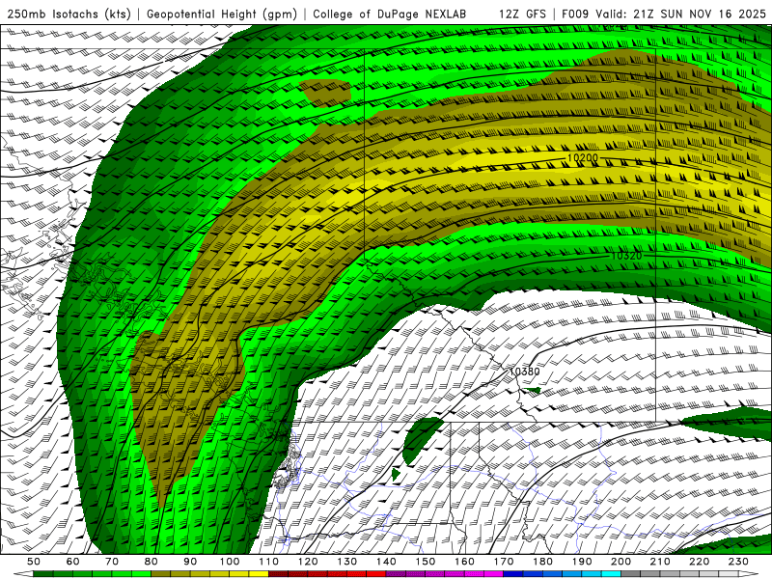The image size is (772, 579).
Task: Click the 80 knot legend label
Action: click(152, 562)
